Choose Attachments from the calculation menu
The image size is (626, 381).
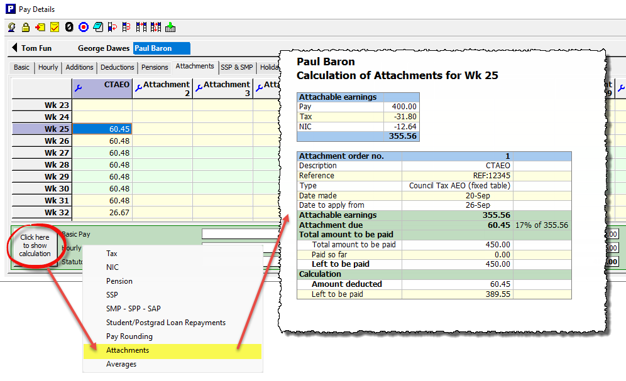click(x=128, y=350)
